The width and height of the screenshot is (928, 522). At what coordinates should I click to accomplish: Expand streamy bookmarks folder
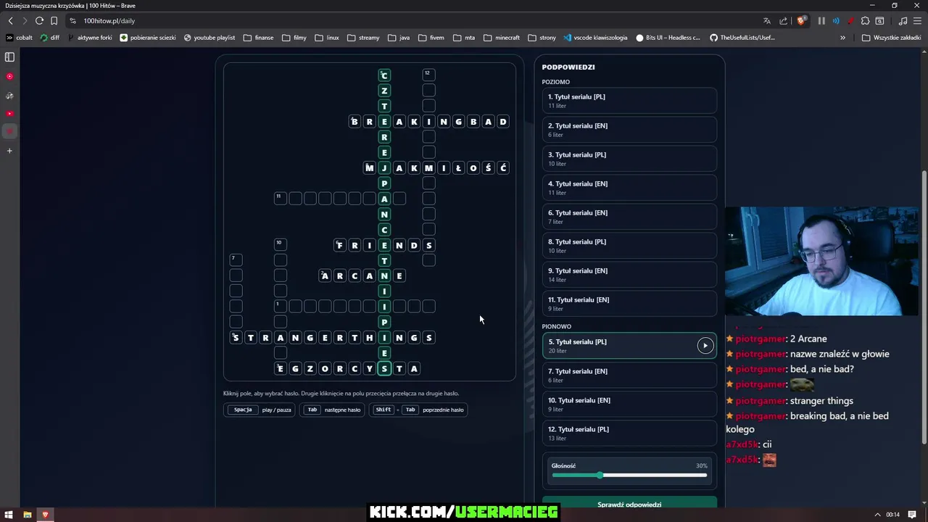(363, 38)
